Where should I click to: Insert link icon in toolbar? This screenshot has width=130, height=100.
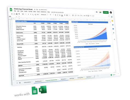coord(84,16)
